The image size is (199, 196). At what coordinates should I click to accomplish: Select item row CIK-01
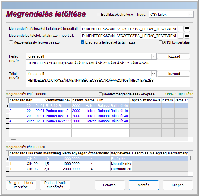[98, 159]
